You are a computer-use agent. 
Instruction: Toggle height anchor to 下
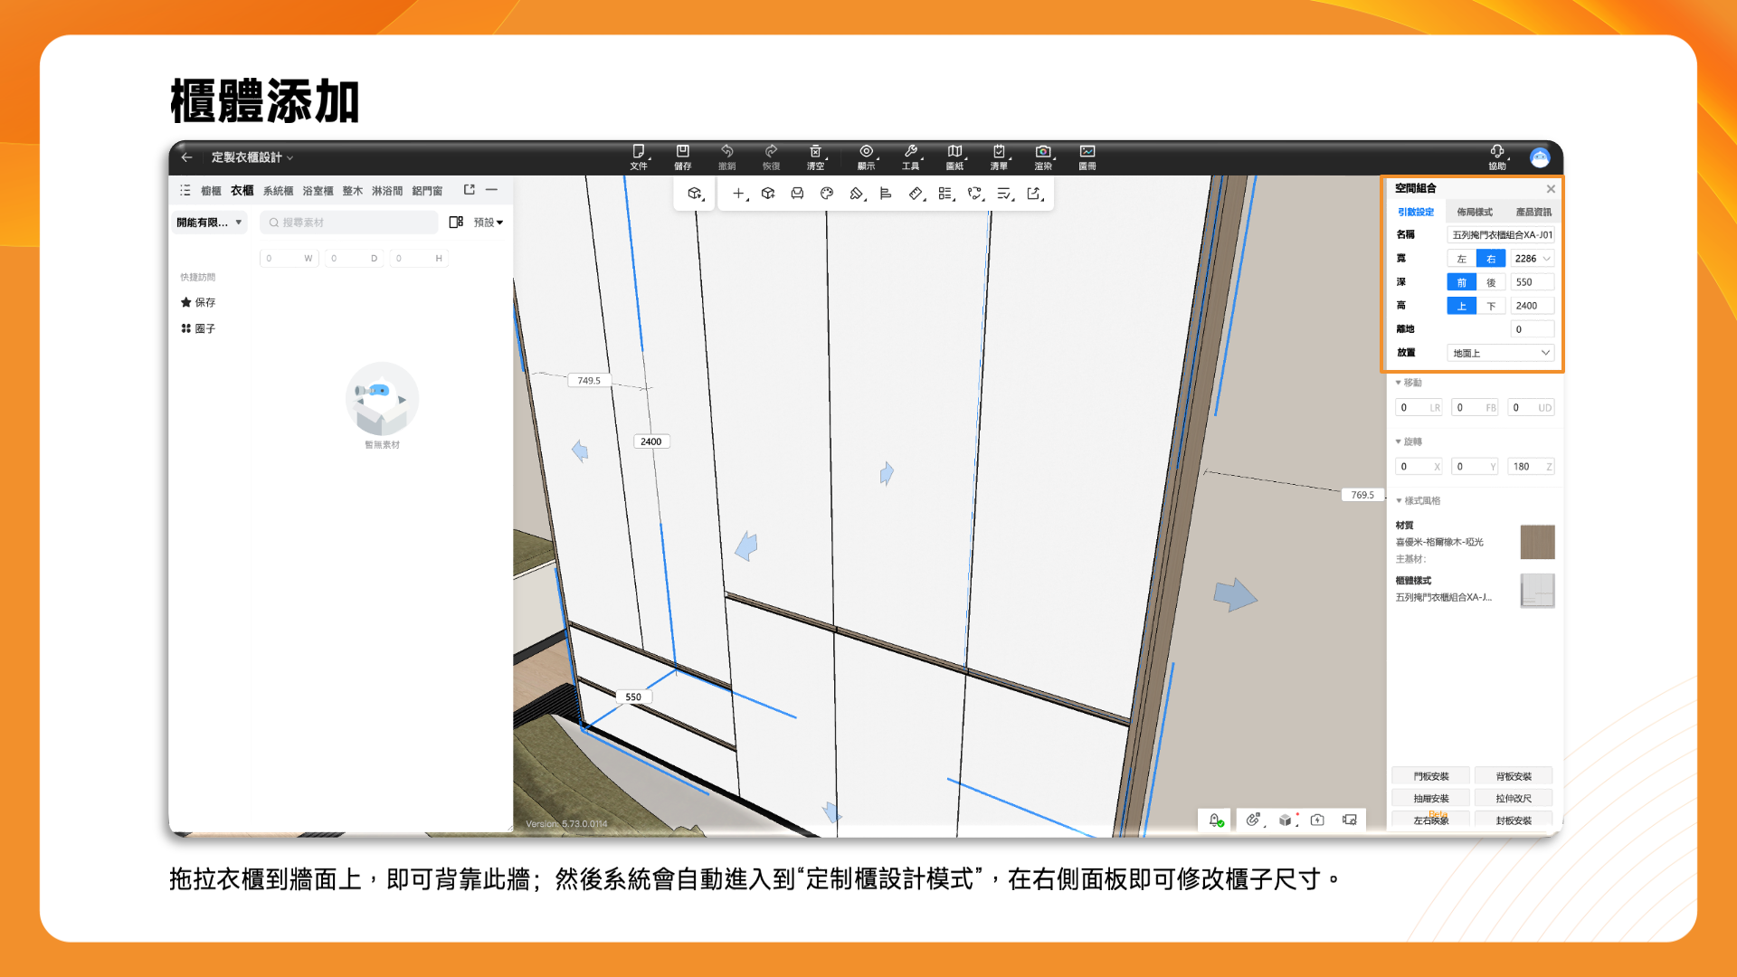[1491, 306]
